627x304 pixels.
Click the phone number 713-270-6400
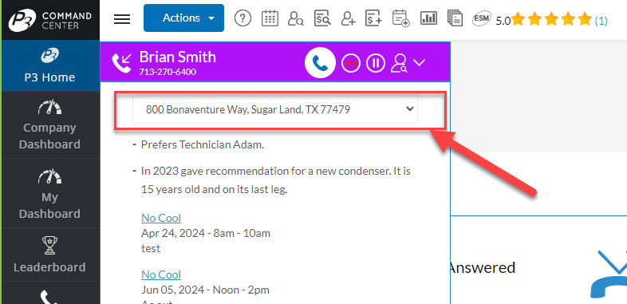click(x=168, y=72)
